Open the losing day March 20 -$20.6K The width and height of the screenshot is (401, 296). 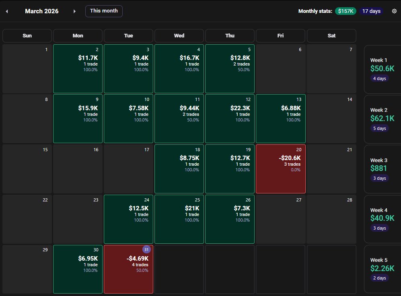pyautogui.click(x=281, y=169)
